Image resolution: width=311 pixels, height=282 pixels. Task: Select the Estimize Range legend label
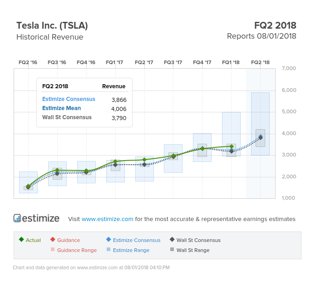click(131, 250)
